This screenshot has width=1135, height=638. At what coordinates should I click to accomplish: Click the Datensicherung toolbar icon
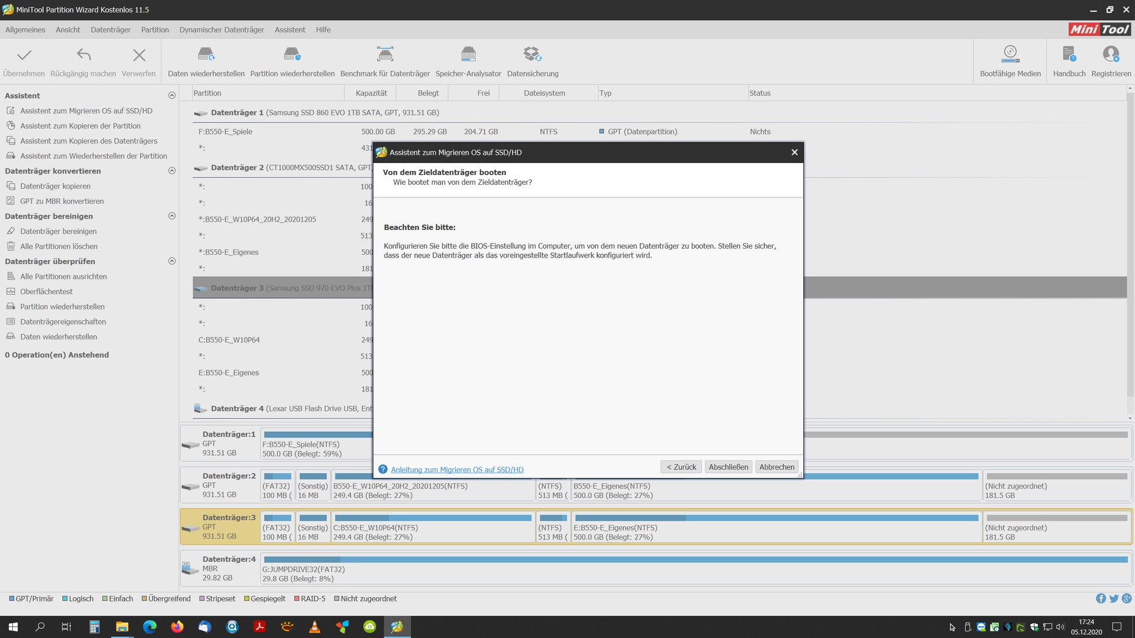[532, 55]
